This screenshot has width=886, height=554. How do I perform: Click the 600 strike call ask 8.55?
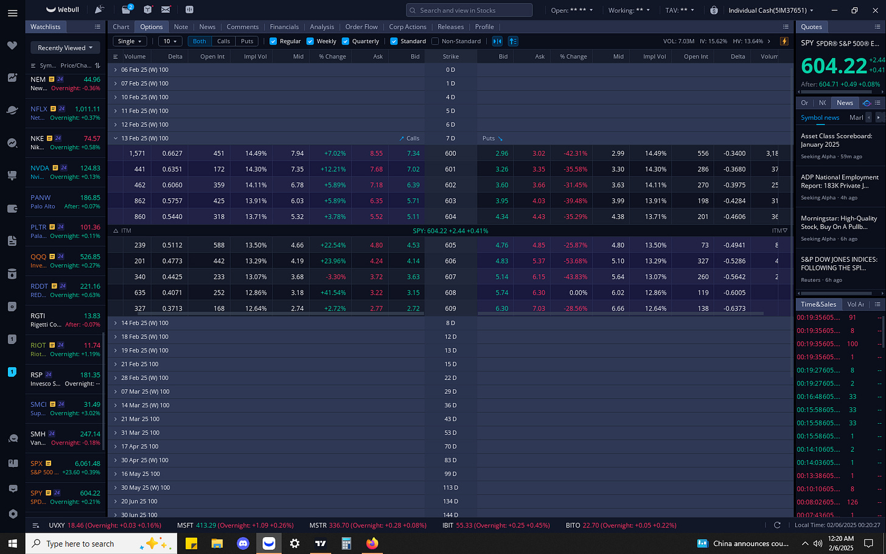(x=376, y=153)
